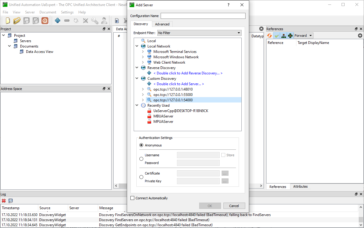Undock the Log panel

(x=356, y=194)
